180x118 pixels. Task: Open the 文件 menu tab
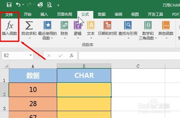(x=9, y=14)
